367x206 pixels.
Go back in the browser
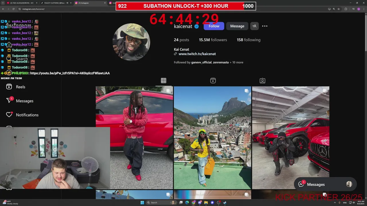[3, 9]
